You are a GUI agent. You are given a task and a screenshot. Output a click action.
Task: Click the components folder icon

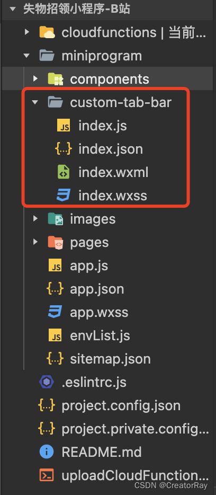coord(56,79)
